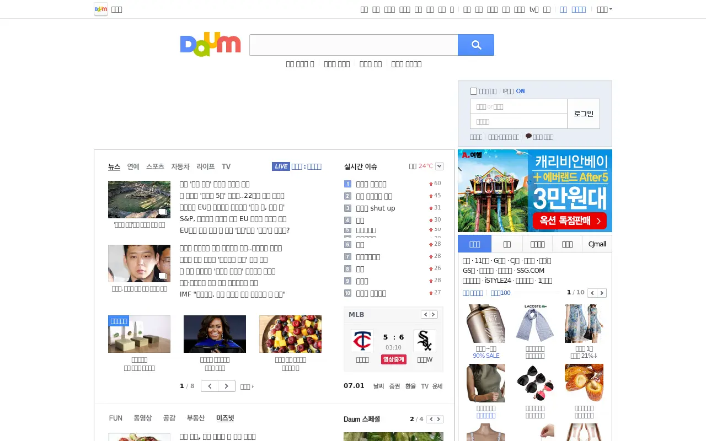Open the 운세 link

pos(437,386)
